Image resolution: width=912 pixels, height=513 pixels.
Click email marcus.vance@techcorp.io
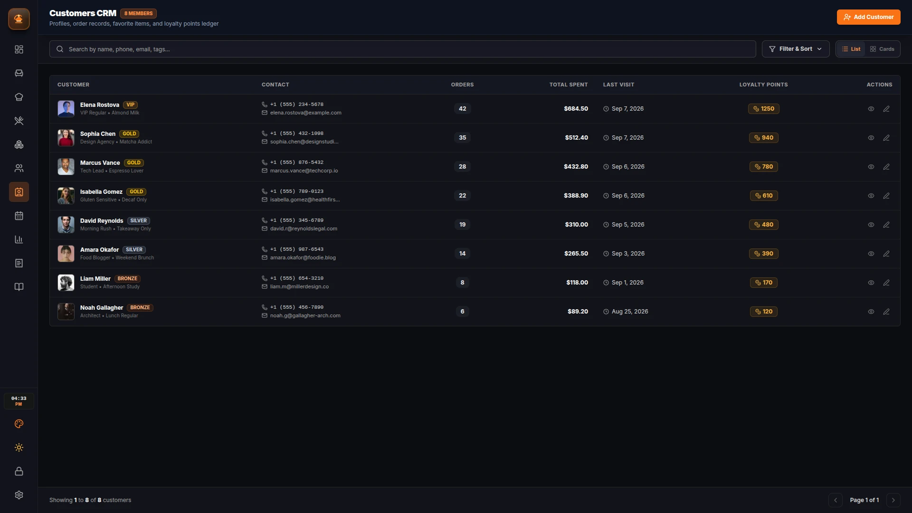point(304,171)
